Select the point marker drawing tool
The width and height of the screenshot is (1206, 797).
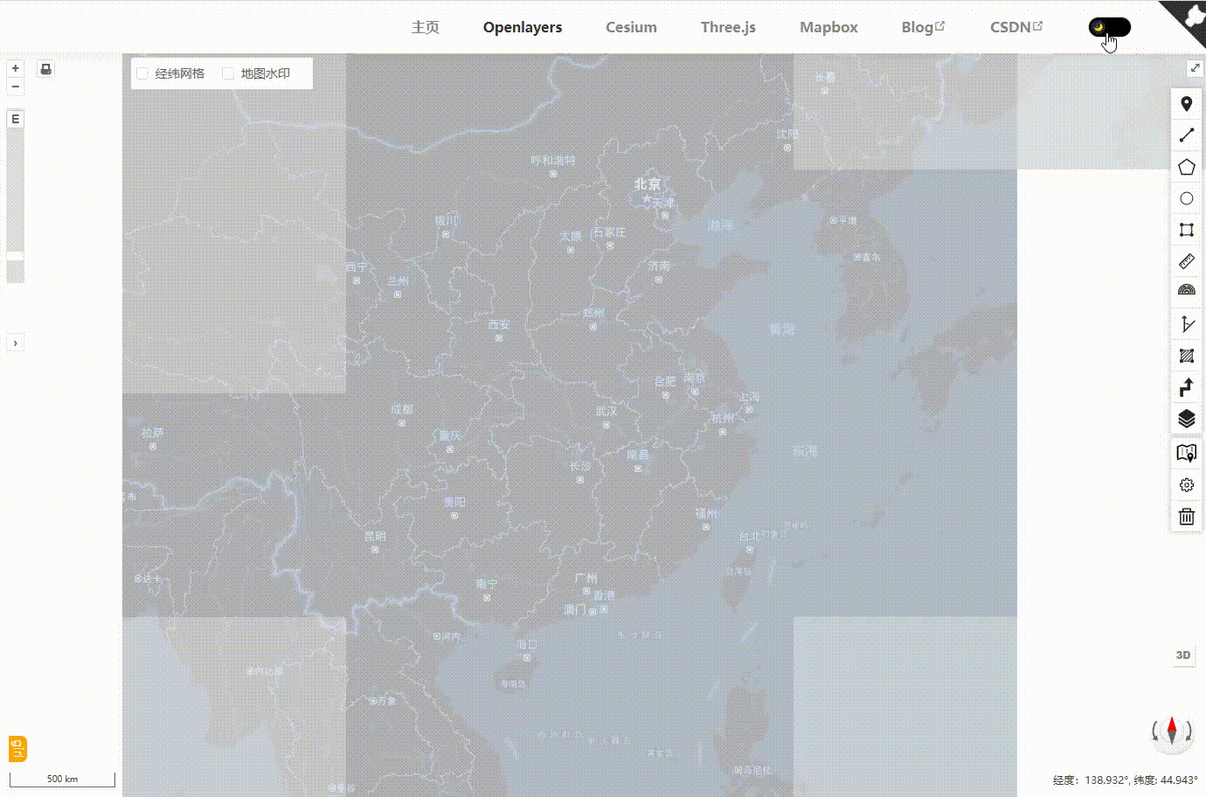click(1186, 103)
